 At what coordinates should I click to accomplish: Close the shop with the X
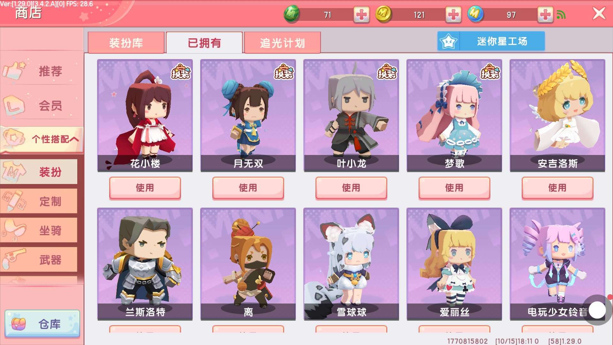599,13
